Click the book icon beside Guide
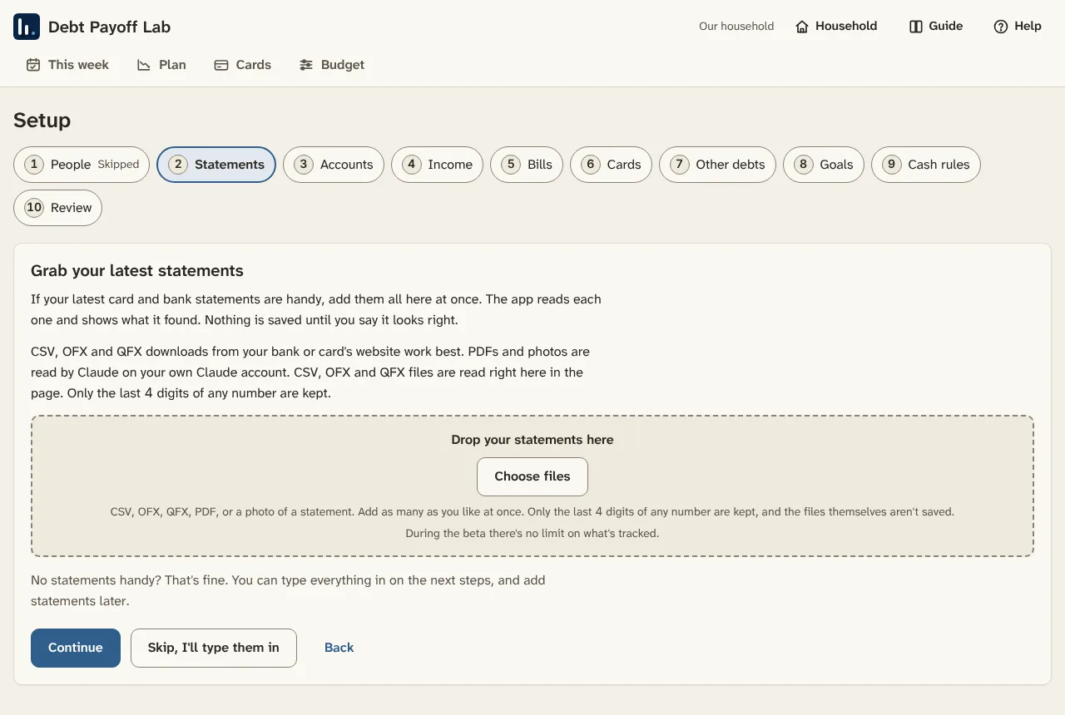Viewport: 1065px width, 715px height. (x=916, y=27)
